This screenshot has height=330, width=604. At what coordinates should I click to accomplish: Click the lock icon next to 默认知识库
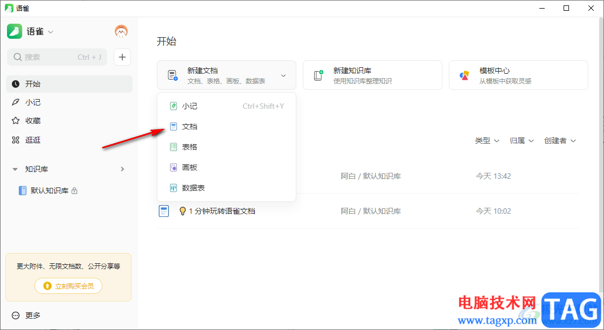(75, 191)
